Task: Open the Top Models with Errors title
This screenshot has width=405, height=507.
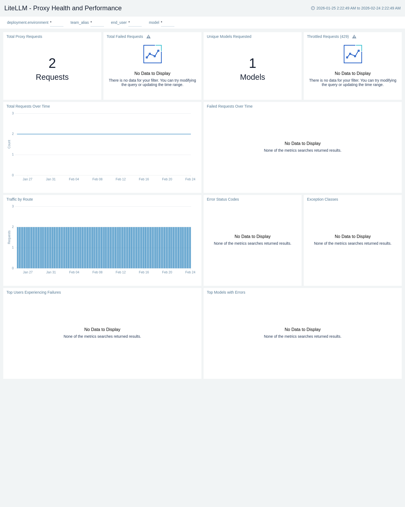Action: click(226, 292)
